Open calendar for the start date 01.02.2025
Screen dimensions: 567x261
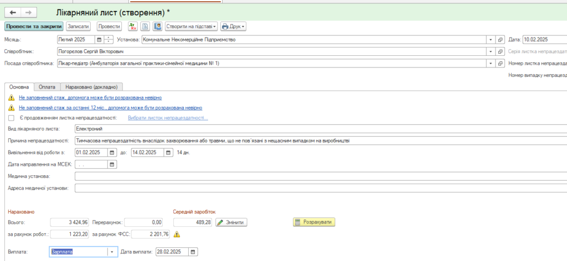[112, 153]
